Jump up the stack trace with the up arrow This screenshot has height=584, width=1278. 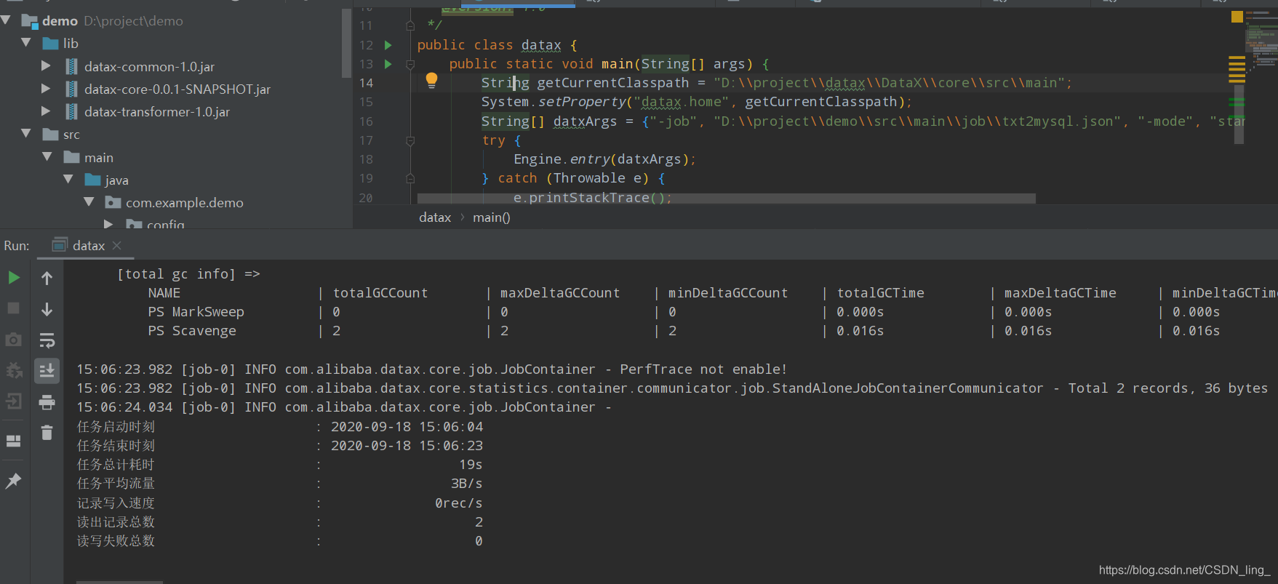[47, 278]
